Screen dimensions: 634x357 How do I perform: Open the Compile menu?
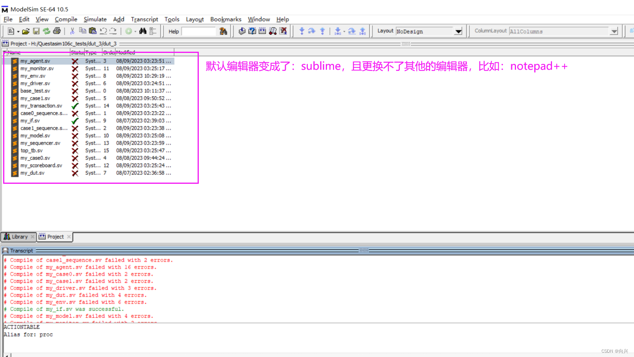[66, 19]
